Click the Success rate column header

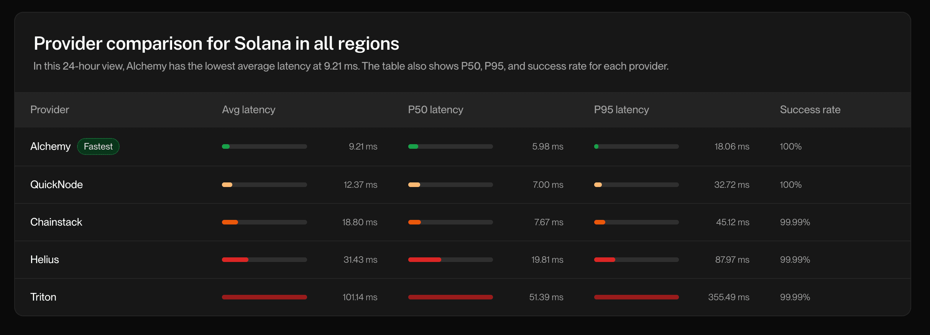[x=810, y=110]
